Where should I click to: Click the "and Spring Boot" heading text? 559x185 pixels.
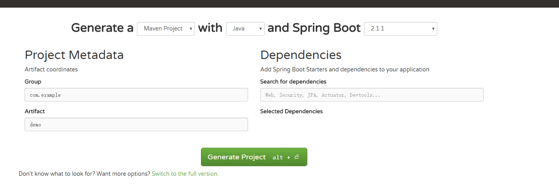(314, 28)
